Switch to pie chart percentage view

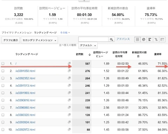coord(143,40)
